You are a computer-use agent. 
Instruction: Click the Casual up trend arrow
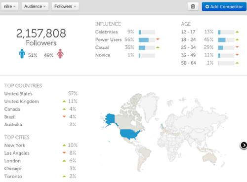[158, 47]
